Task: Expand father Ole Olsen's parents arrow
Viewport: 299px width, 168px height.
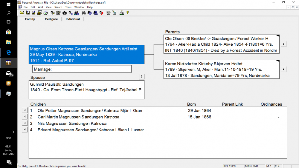Action: point(283,44)
